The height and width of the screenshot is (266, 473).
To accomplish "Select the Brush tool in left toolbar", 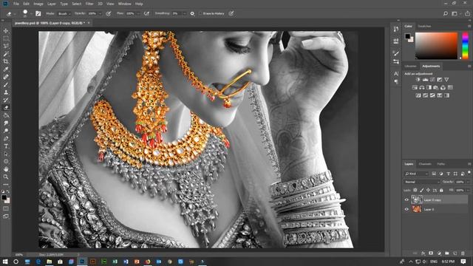I will tap(6, 85).
